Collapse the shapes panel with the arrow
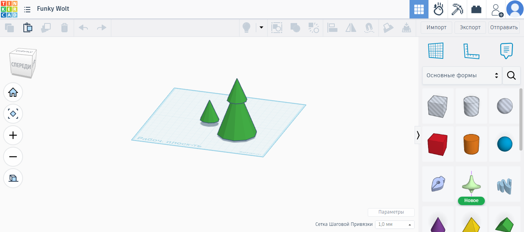524x232 pixels. (418, 135)
